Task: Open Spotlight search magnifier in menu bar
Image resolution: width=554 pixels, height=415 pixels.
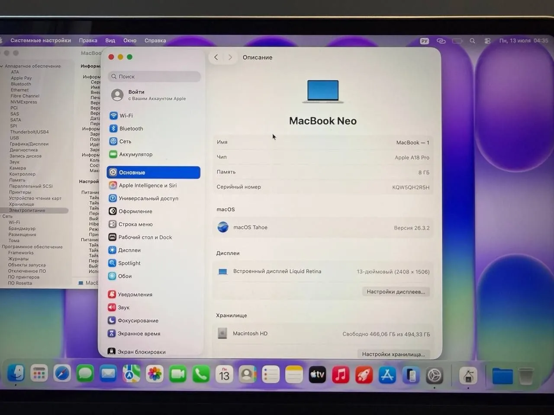Action: click(472, 41)
